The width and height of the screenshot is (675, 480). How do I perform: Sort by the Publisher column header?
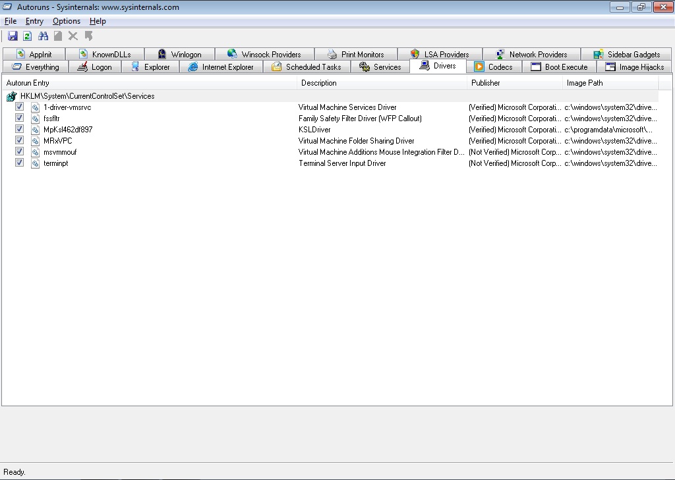coord(515,83)
